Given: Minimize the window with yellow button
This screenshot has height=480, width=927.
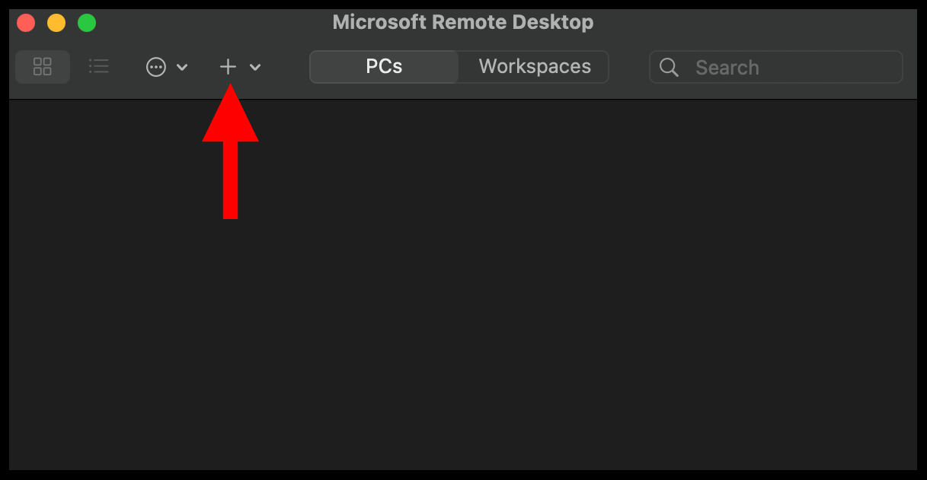Looking at the screenshot, I should point(56,23).
